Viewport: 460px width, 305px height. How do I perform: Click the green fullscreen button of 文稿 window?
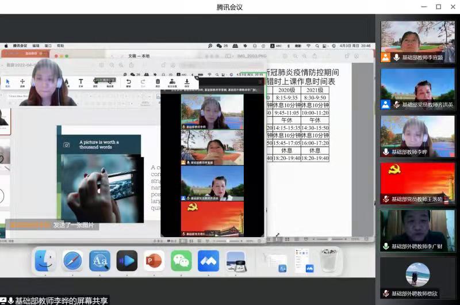(x=67, y=56)
